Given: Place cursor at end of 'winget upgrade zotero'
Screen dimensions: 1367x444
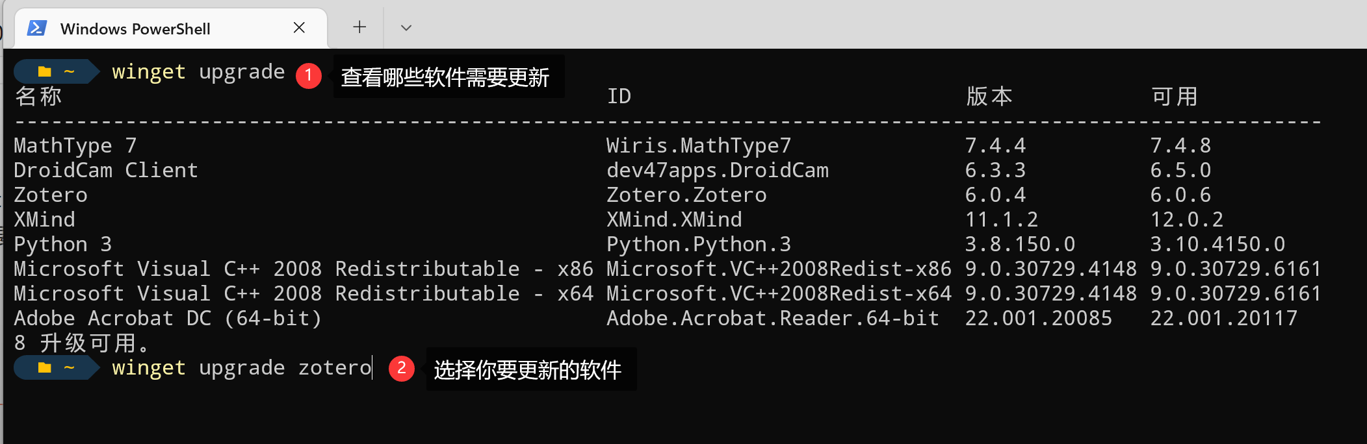Looking at the screenshot, I should [372, 368].
